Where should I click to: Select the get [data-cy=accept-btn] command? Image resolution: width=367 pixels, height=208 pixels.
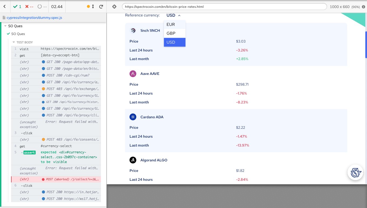[56, 55]
